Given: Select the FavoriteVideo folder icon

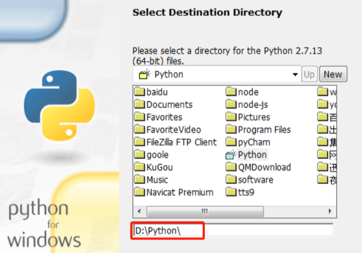Looking at the screenshot, I should coord(139,129).
